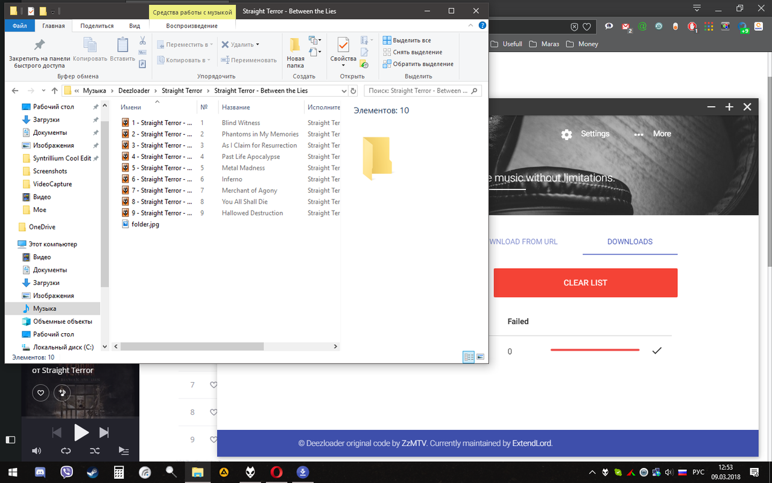
Task: Open Свойства properties checkmark icon
Action: [x=343, y=45]
